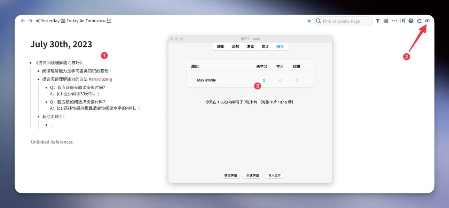Viewport: 449px width, 208px height.
Task: Switch to the 统计 tab in Anki
Action: 265,47
